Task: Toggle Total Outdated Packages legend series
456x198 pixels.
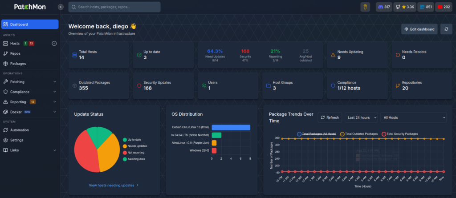Action: tap(358, 134)
